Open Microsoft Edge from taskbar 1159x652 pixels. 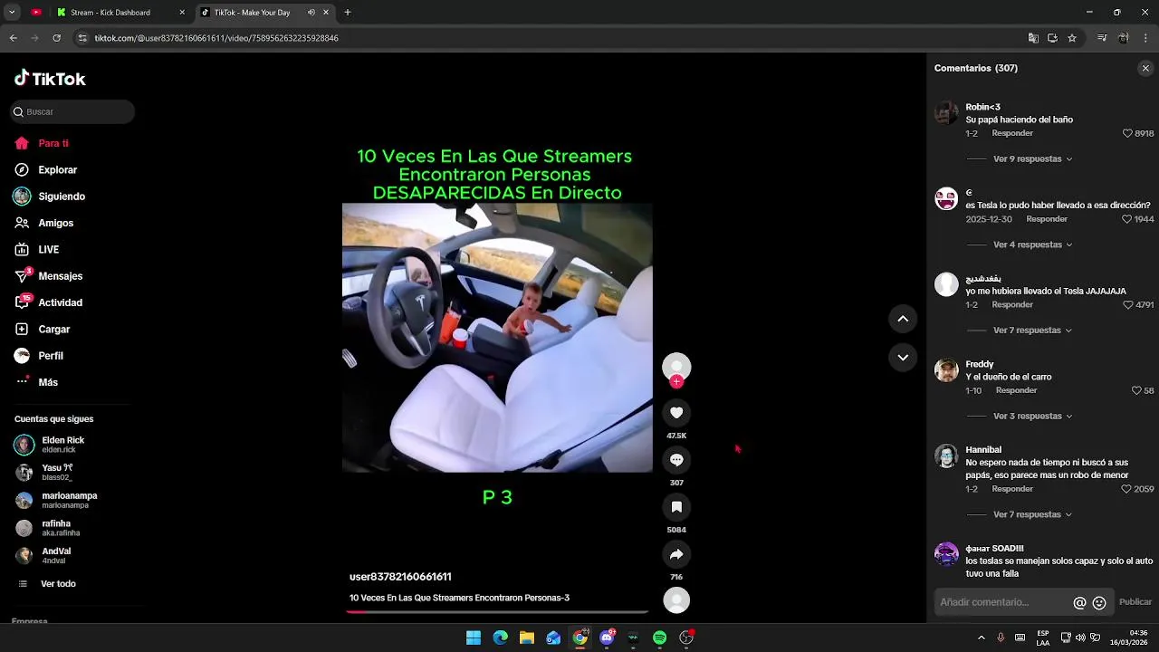(500, 638)
